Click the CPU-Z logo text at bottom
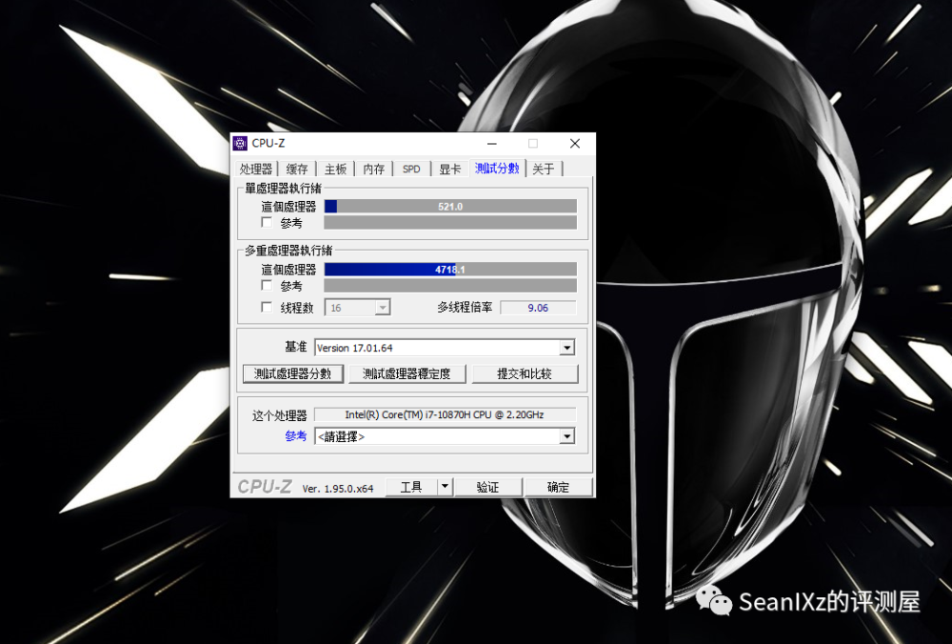The image size is (952, 644). pos(265,487)
